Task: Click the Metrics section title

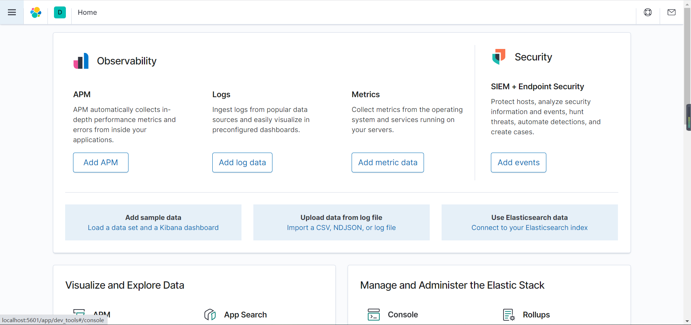Action: (x=366, y=94)
